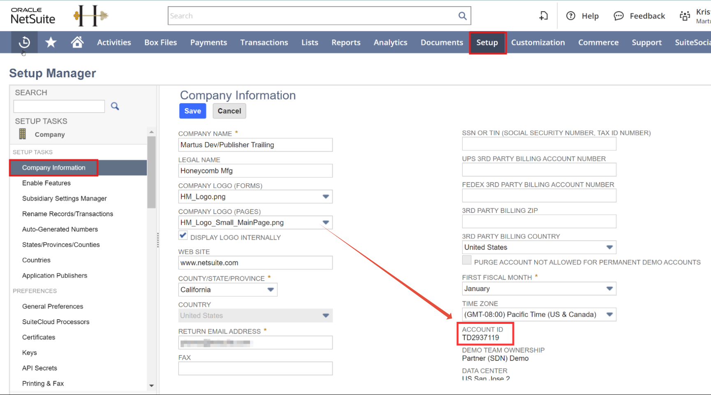Open the First Fiscal Month dropdown
The height and width of the screenshot is (395, 711).
(x=609, y=289)
